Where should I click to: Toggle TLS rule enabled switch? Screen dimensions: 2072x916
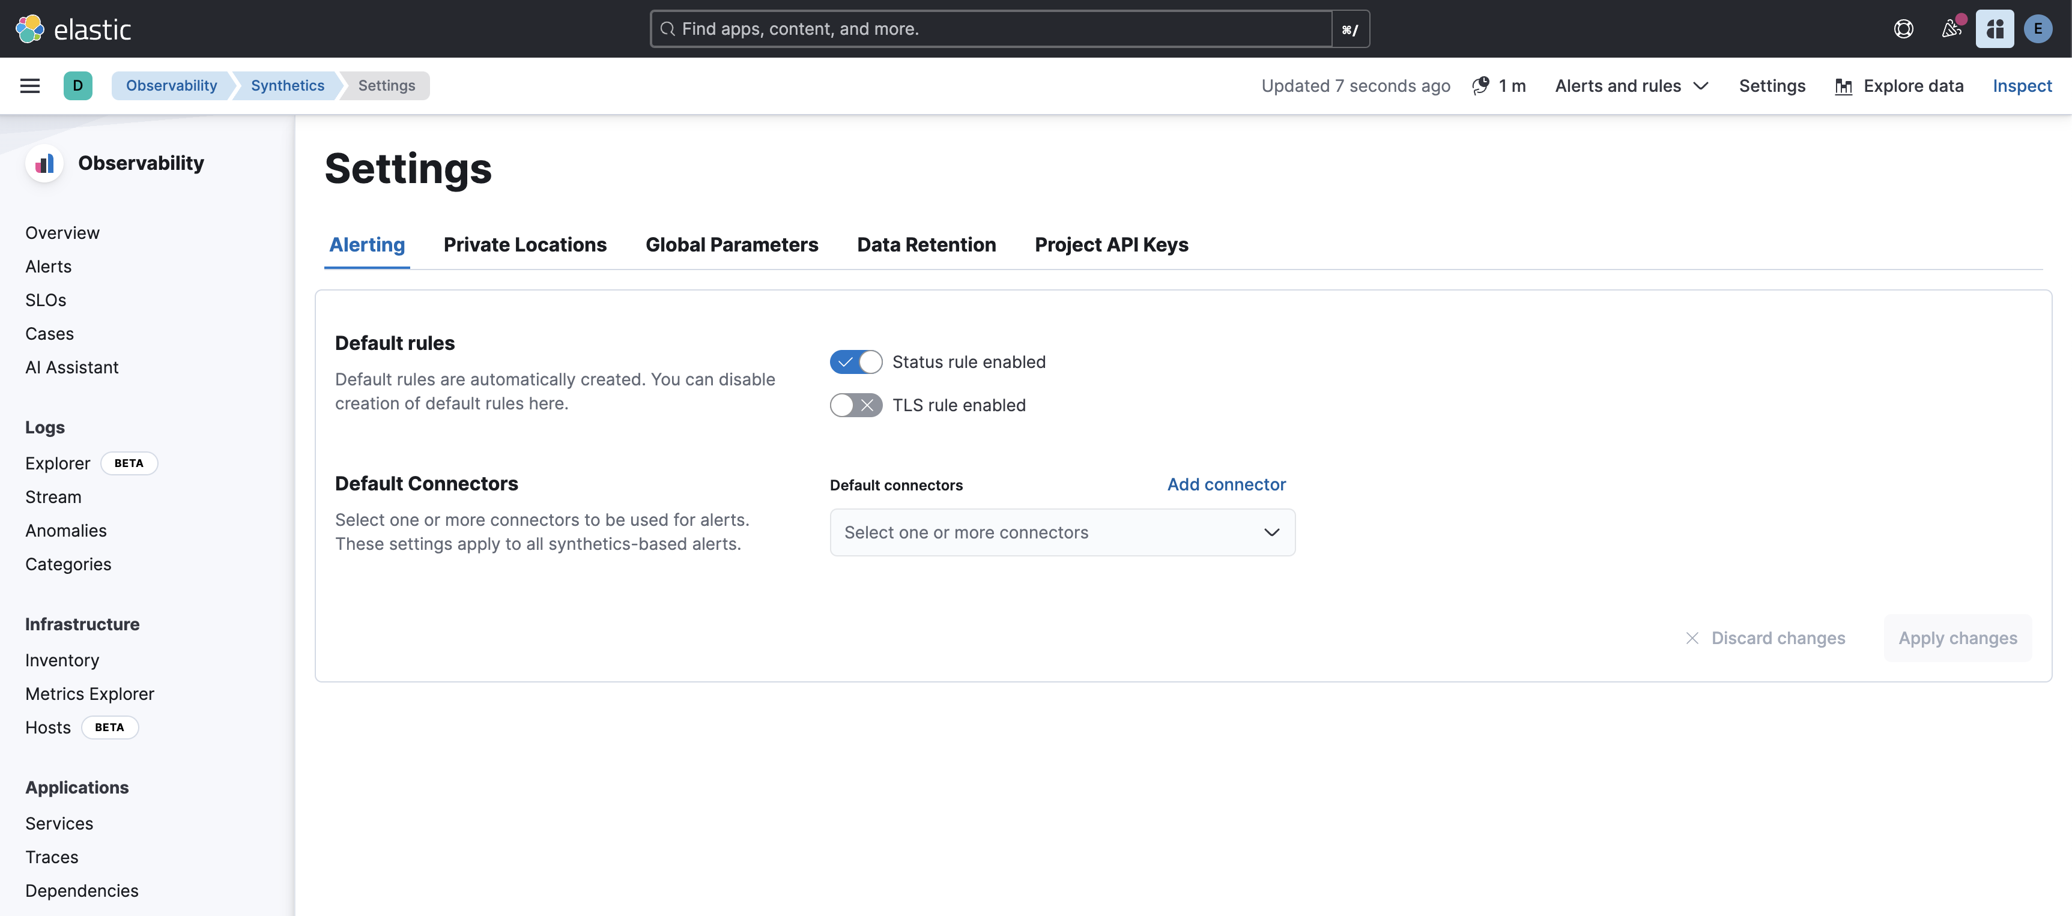[856, 405]
